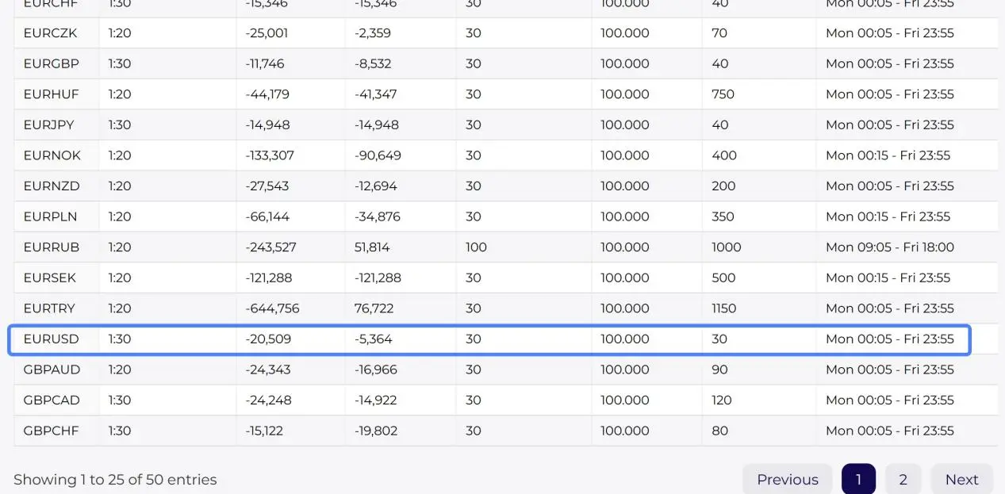This screenshot has height=494, width=1005.
Task: Click the EURGBP symbol cell
Action: (x=51, y=63)
